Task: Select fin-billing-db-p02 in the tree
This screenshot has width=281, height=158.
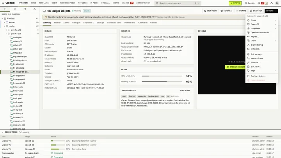Action: 20,60
